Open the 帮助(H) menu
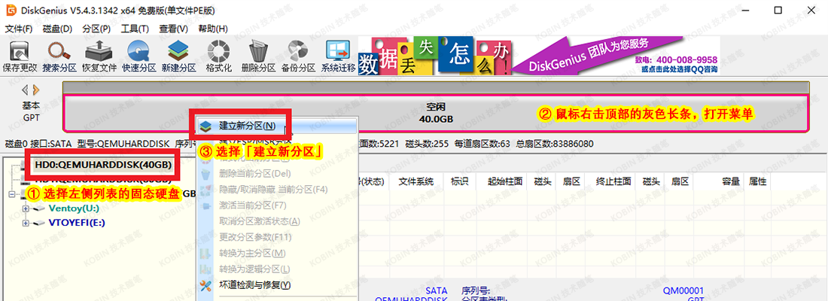The width and height of the screenshot is (828, 301). click(x=213, y=29)
